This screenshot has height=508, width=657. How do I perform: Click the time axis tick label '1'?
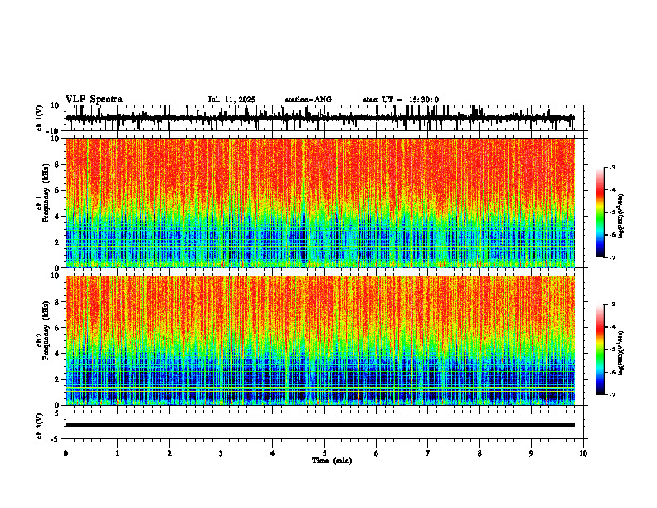pos(117,453)
